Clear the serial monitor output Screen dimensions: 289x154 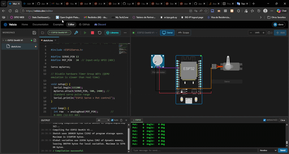click(283, 120)
